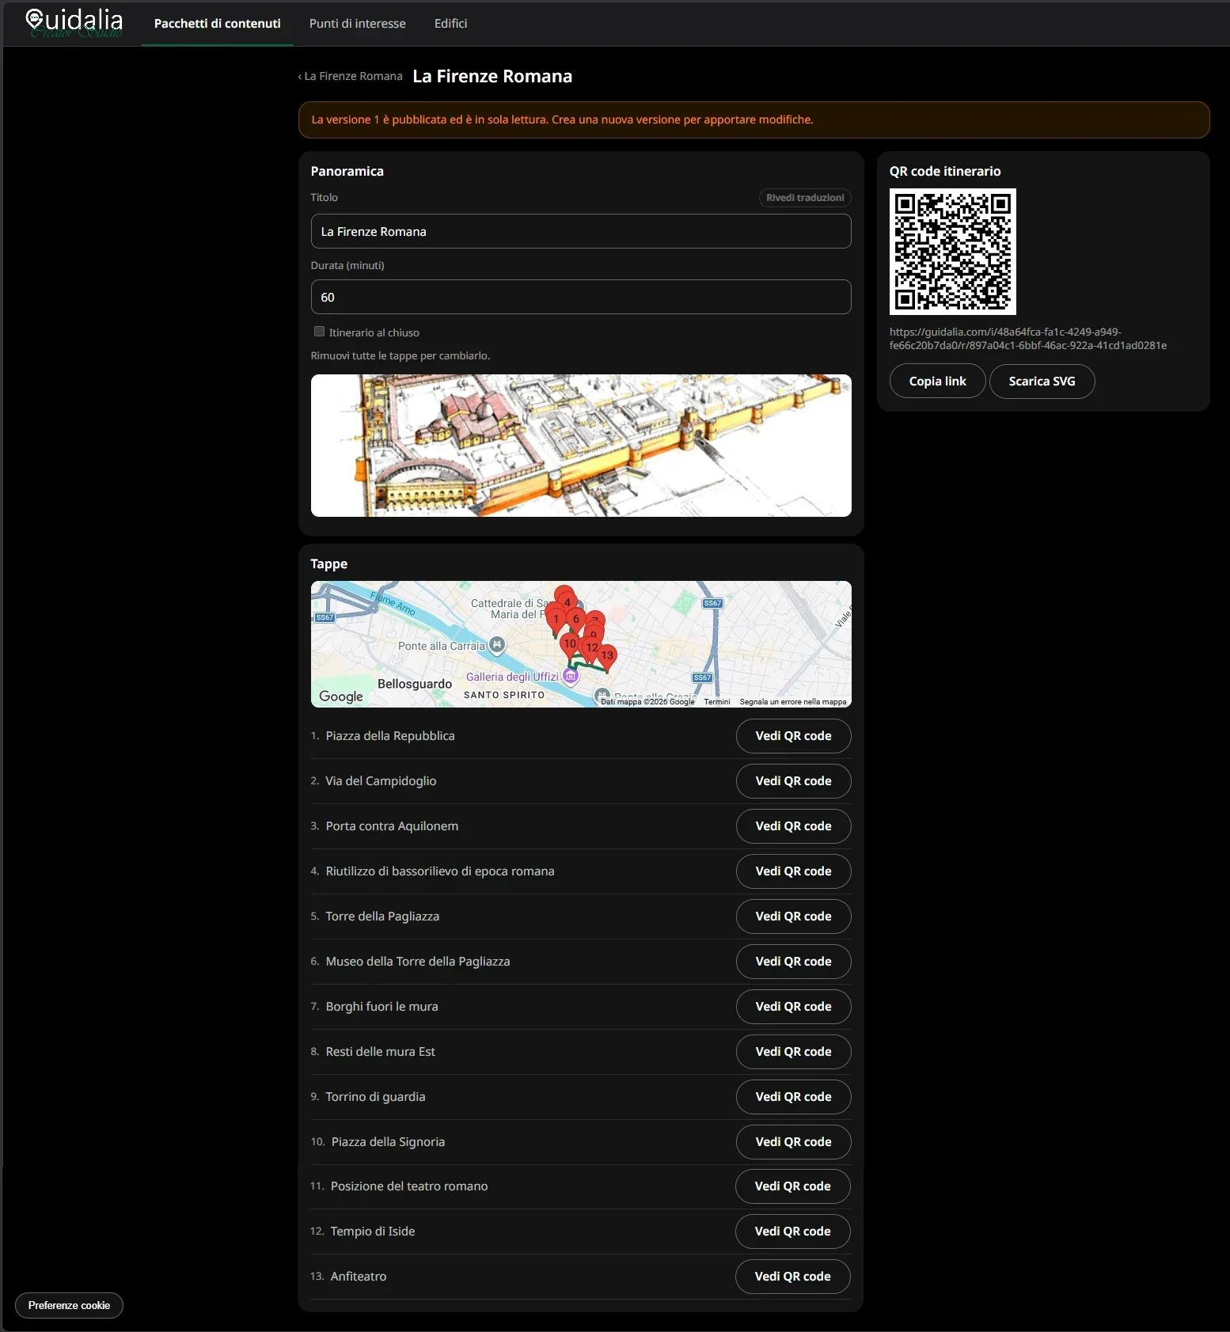Show QR code for Anfiteatro
This screenshot has width=1230, height=1332.
[793, 1277]
